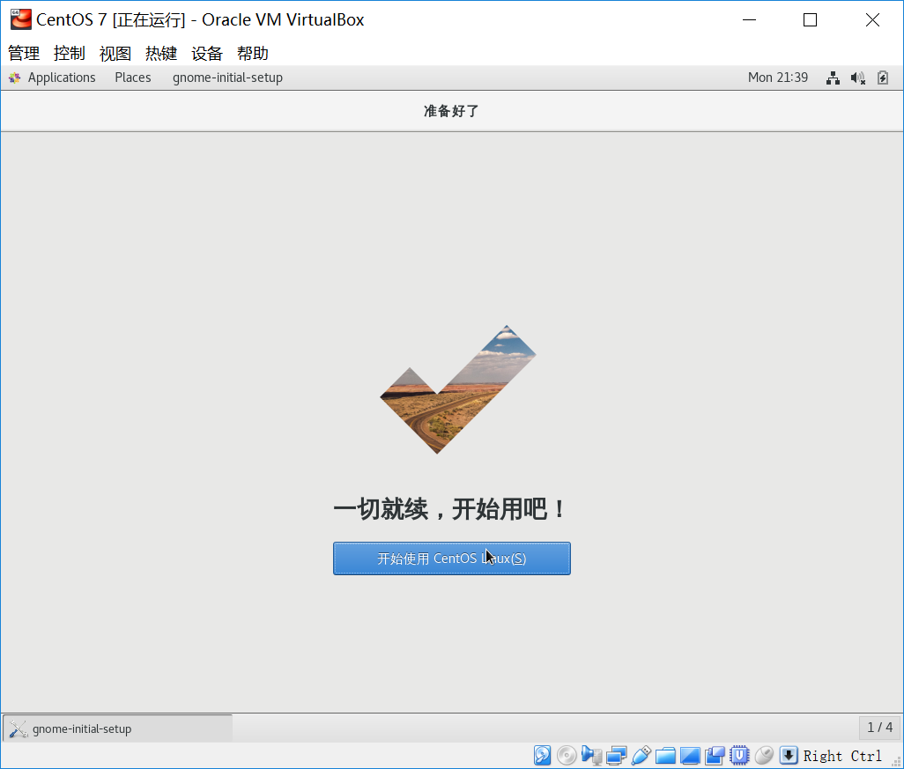Open the audio devices indicator in the status bar

pyautogui.click(x=591, y=755)
